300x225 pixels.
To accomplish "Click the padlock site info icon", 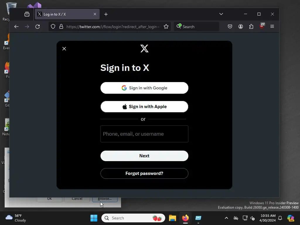I will [61, 27].
